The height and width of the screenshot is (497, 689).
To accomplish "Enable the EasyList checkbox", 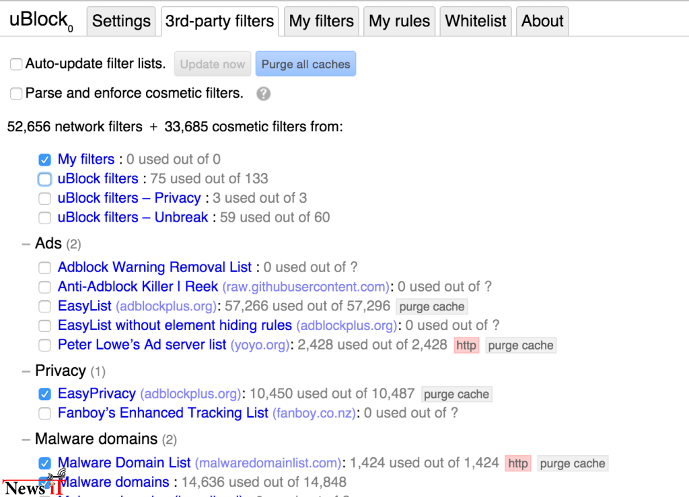I will [x=44, y=306].
